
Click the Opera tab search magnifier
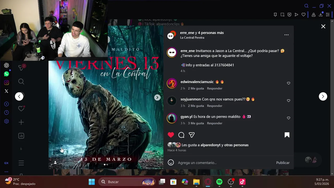tap(306, 6)
